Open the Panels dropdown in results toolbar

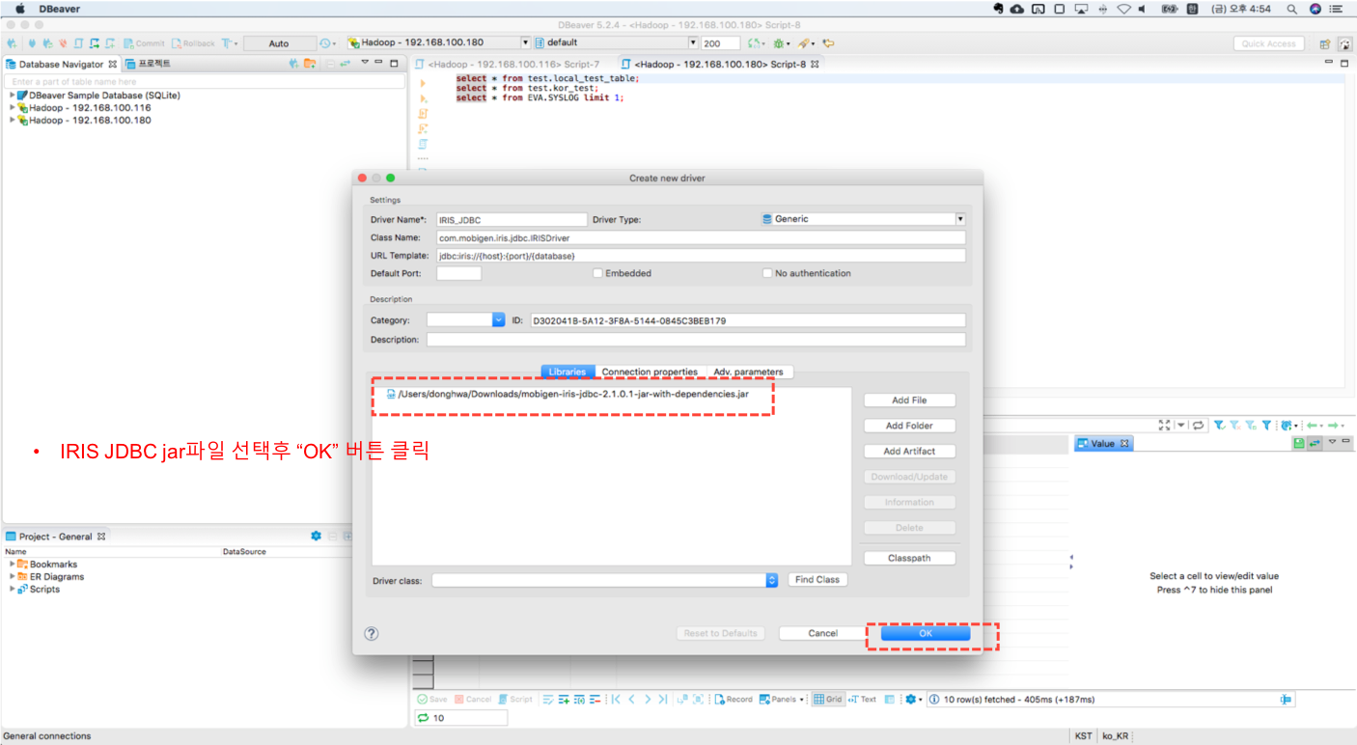(782, 700)
